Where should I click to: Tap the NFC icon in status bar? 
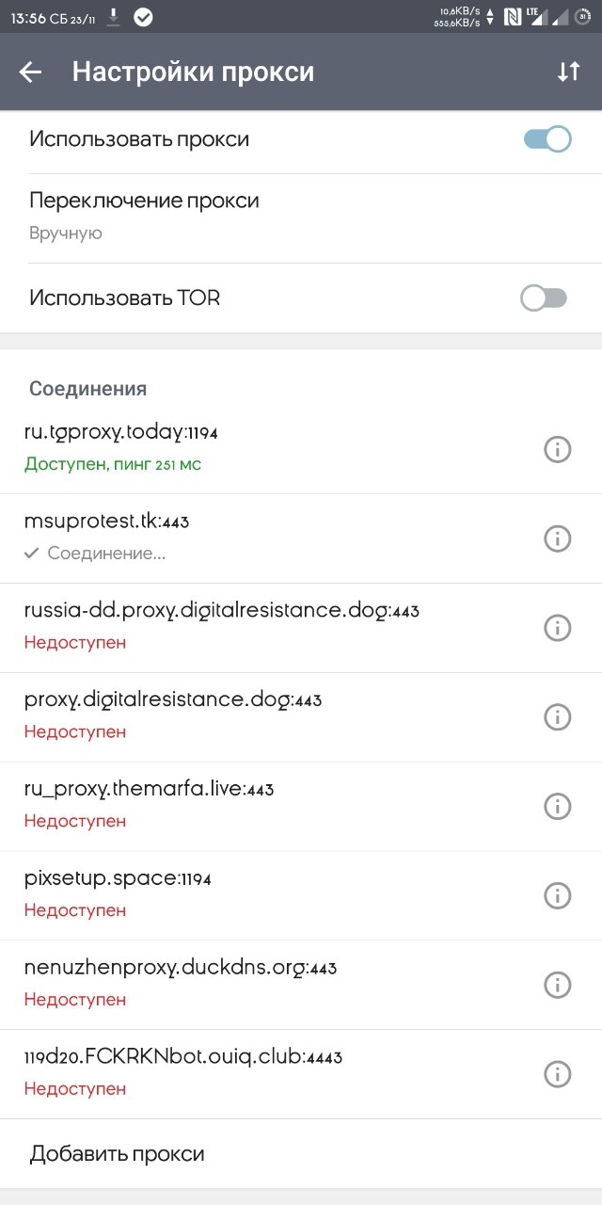(x=513, y=17)
